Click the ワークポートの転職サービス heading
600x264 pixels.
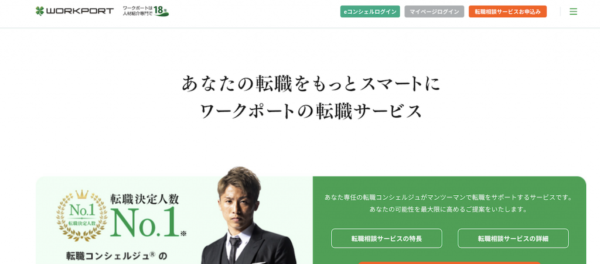311,111
